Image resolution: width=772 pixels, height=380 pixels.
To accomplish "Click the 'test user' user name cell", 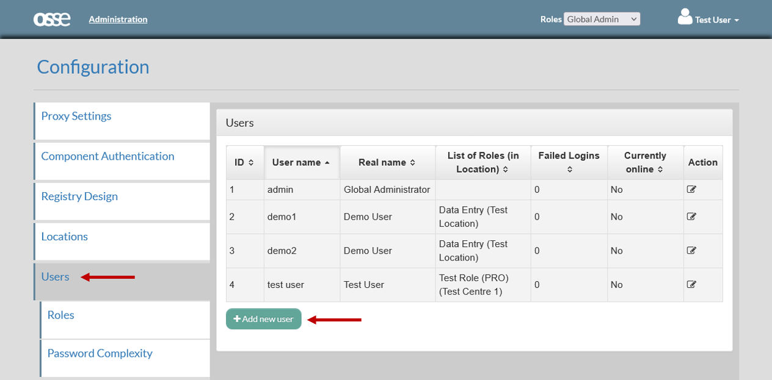I will coord(302,285).
